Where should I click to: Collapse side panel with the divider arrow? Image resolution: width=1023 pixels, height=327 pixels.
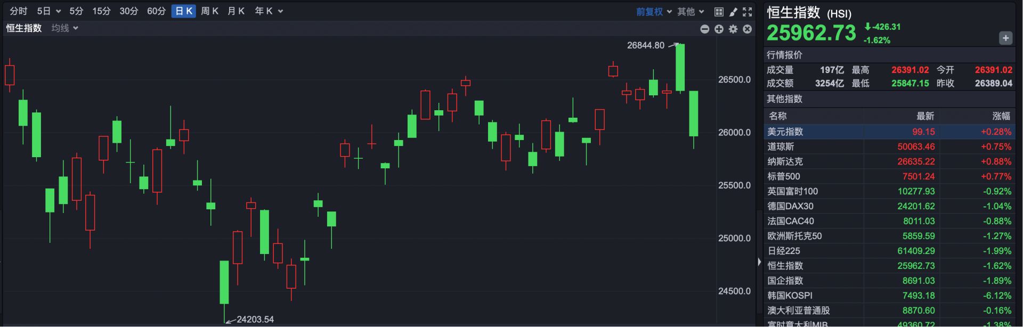[x=759, y=261]
